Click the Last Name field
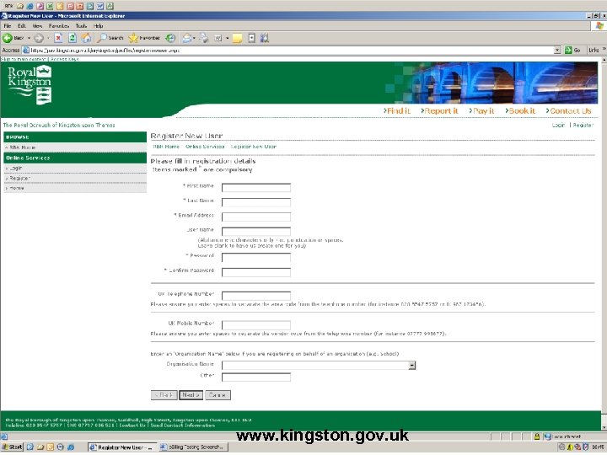 256,202
